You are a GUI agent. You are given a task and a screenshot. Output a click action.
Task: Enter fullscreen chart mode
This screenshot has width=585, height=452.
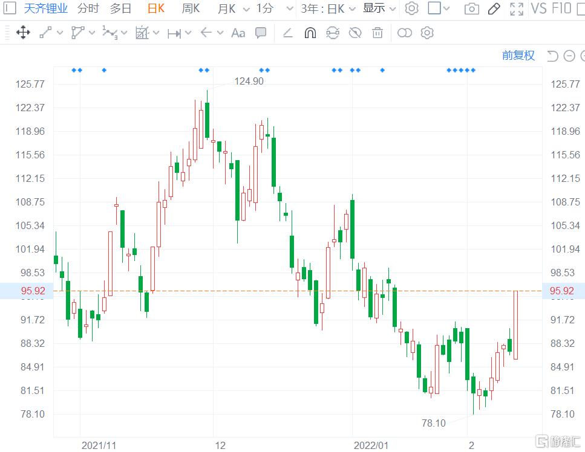click(517, 8)
